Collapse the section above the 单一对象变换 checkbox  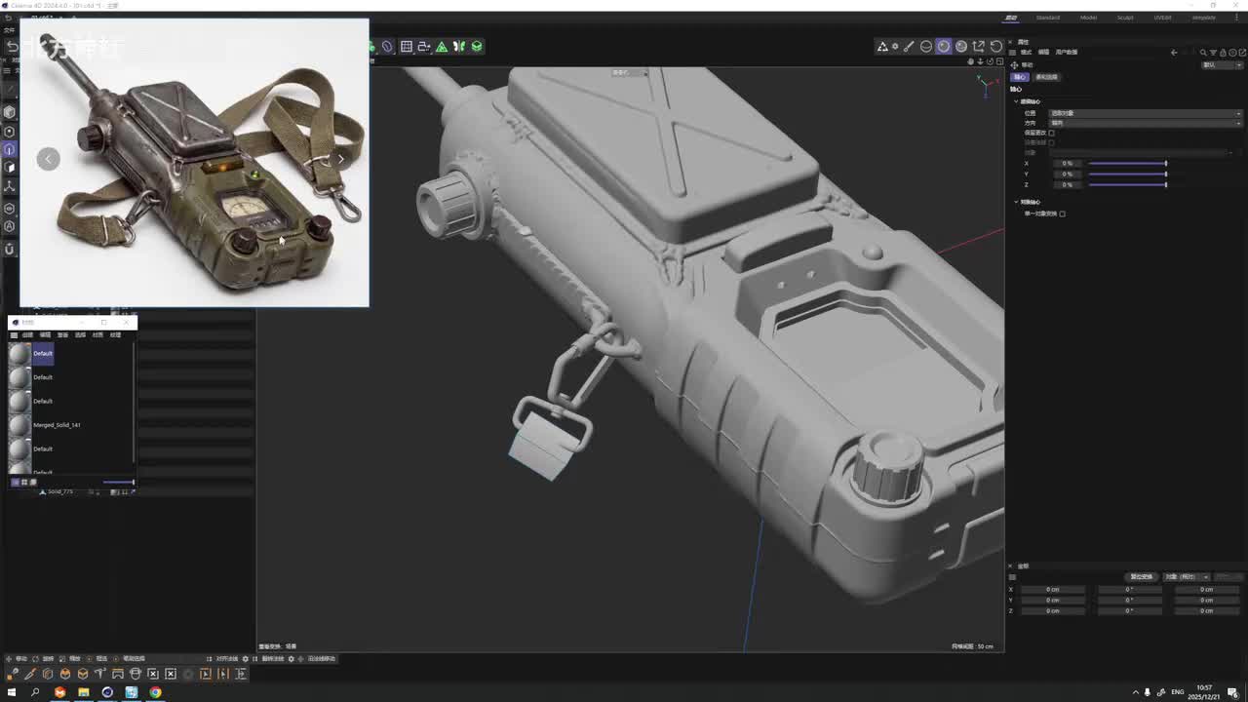(x=1016, y=202)
